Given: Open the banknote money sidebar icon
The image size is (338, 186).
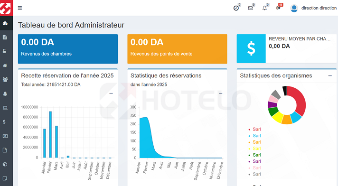Looking at the screenshot, I should click(5, 136).
